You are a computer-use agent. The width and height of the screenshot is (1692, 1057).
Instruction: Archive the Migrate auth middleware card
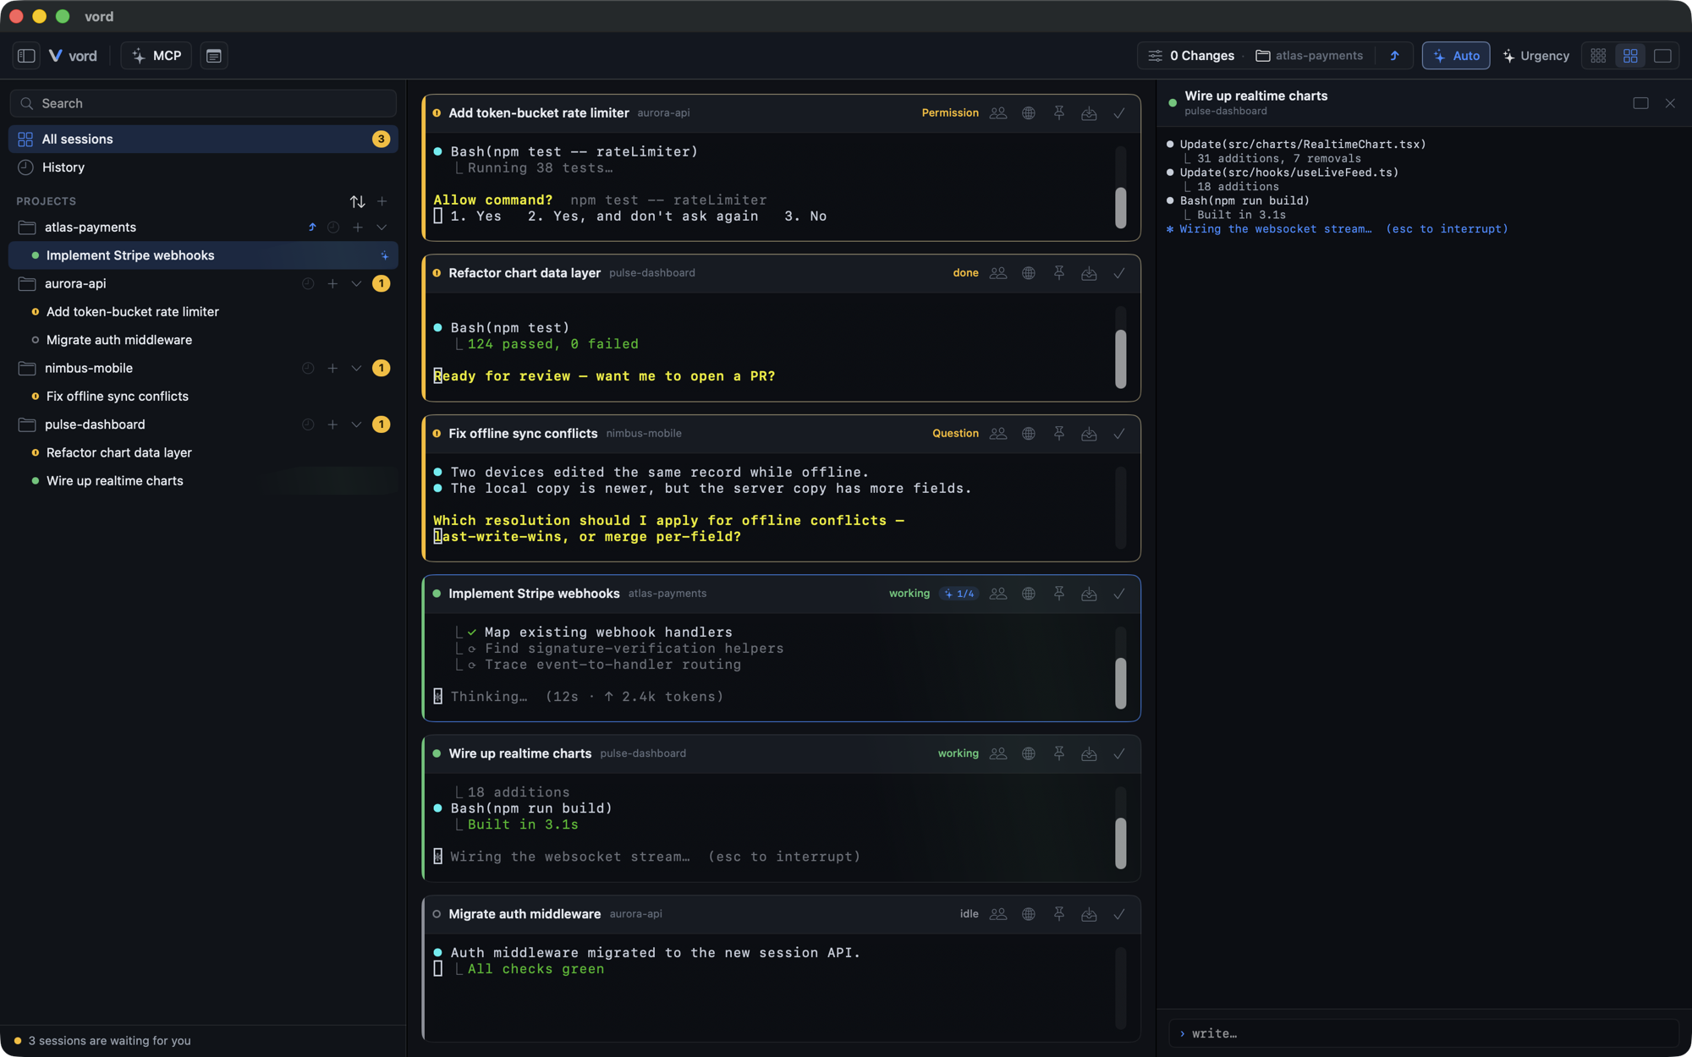(x=1089, y=914)
